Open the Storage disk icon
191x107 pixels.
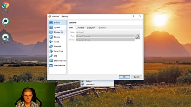click(x=51, y=37)
